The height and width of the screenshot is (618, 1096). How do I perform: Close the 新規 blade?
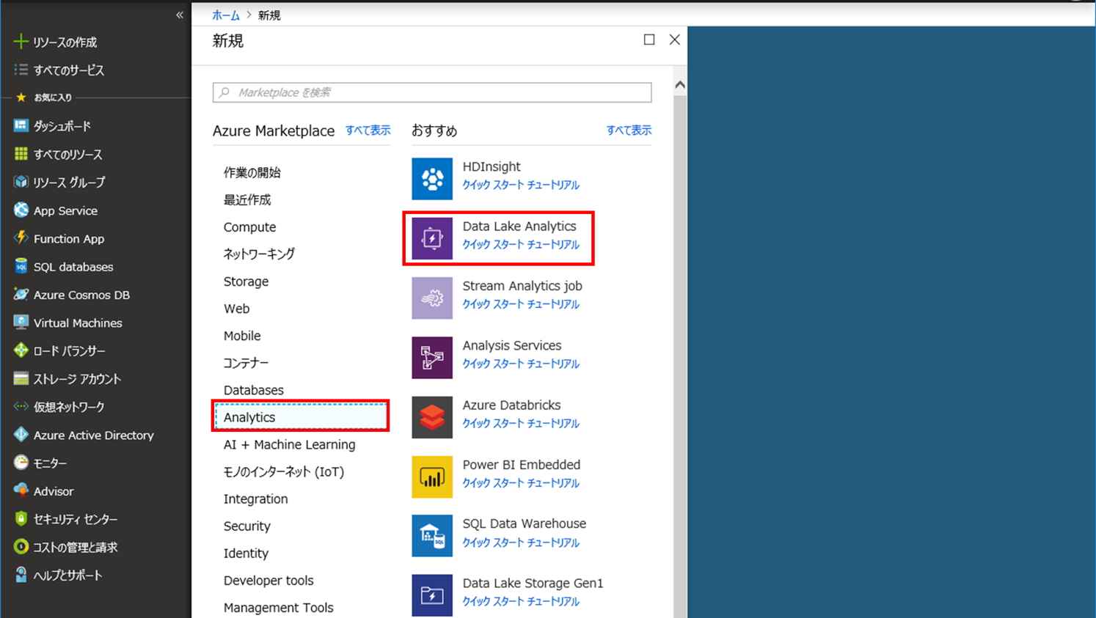[675, 40]
